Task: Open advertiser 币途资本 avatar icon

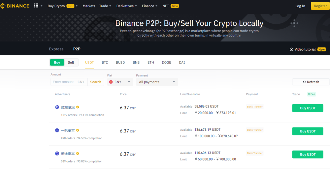Action: click(x=57, y=154)
